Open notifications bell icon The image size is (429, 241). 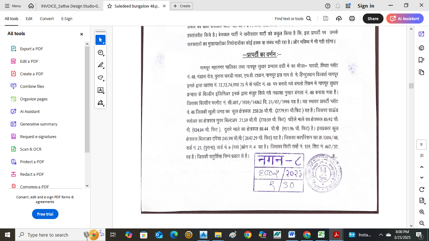(338, 6)
